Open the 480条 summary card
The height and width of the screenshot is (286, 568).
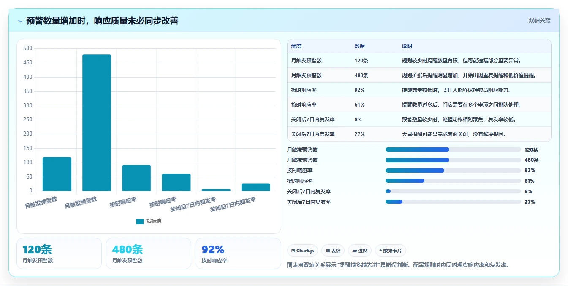coord(149,254)
